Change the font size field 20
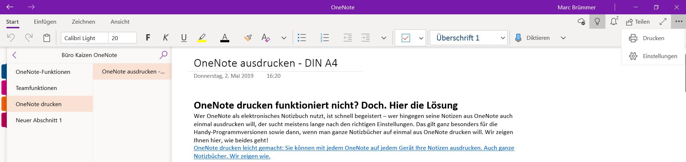This screenshot has width=686, height=162. pos(122,38)
